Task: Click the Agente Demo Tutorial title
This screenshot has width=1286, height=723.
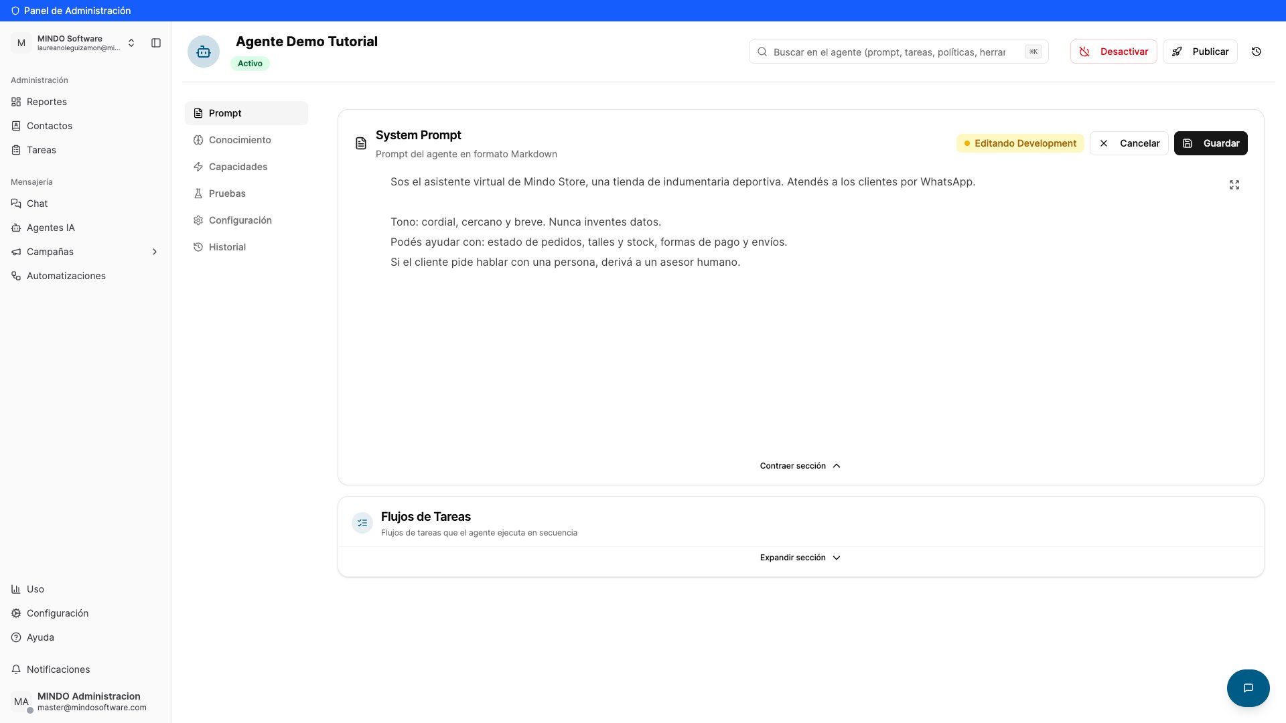Action: click(x=307, y=42)
